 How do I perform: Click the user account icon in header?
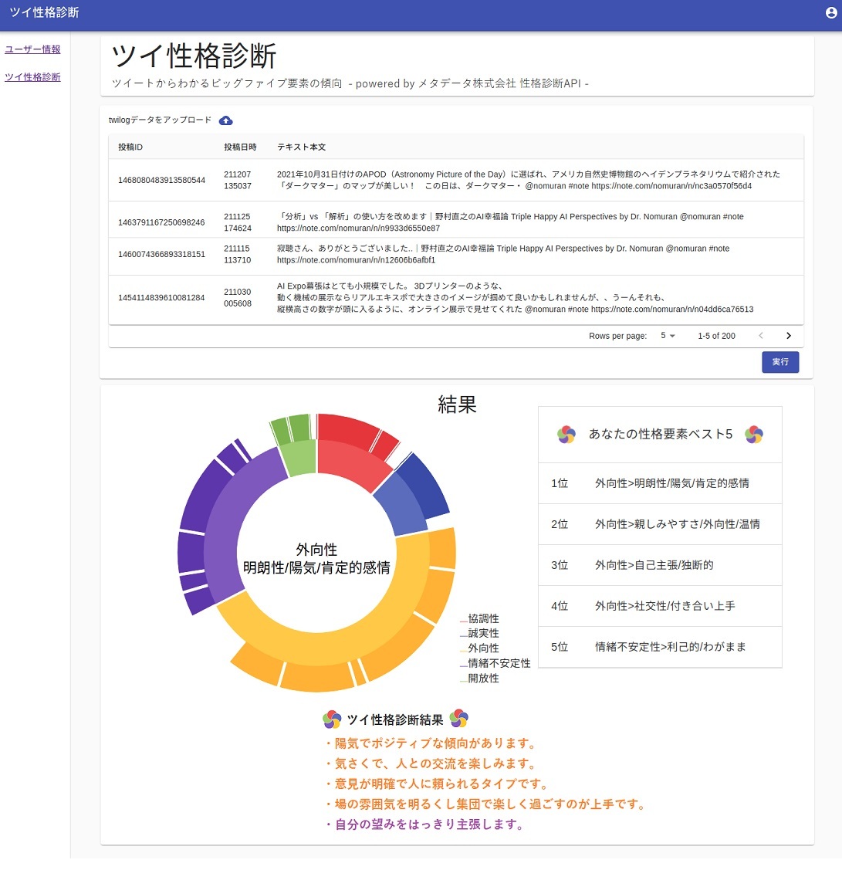[830, 12]
